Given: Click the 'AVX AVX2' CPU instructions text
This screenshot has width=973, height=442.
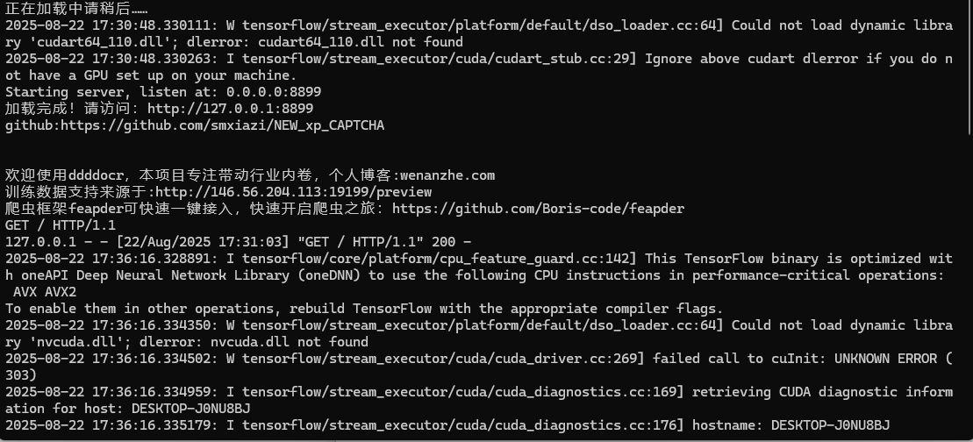Looking at the screenshot, I should (44, 292).
